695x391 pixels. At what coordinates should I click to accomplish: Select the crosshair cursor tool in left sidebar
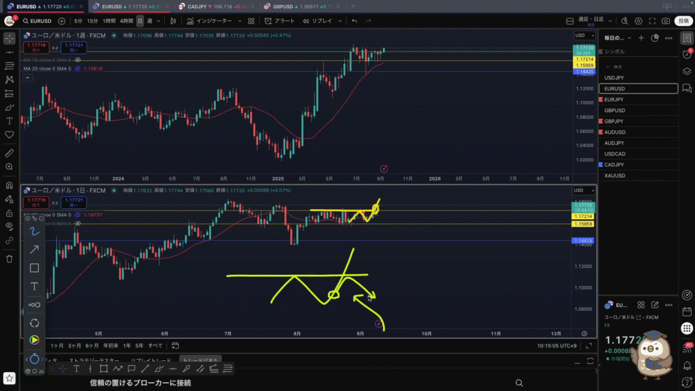click(10, 39)
